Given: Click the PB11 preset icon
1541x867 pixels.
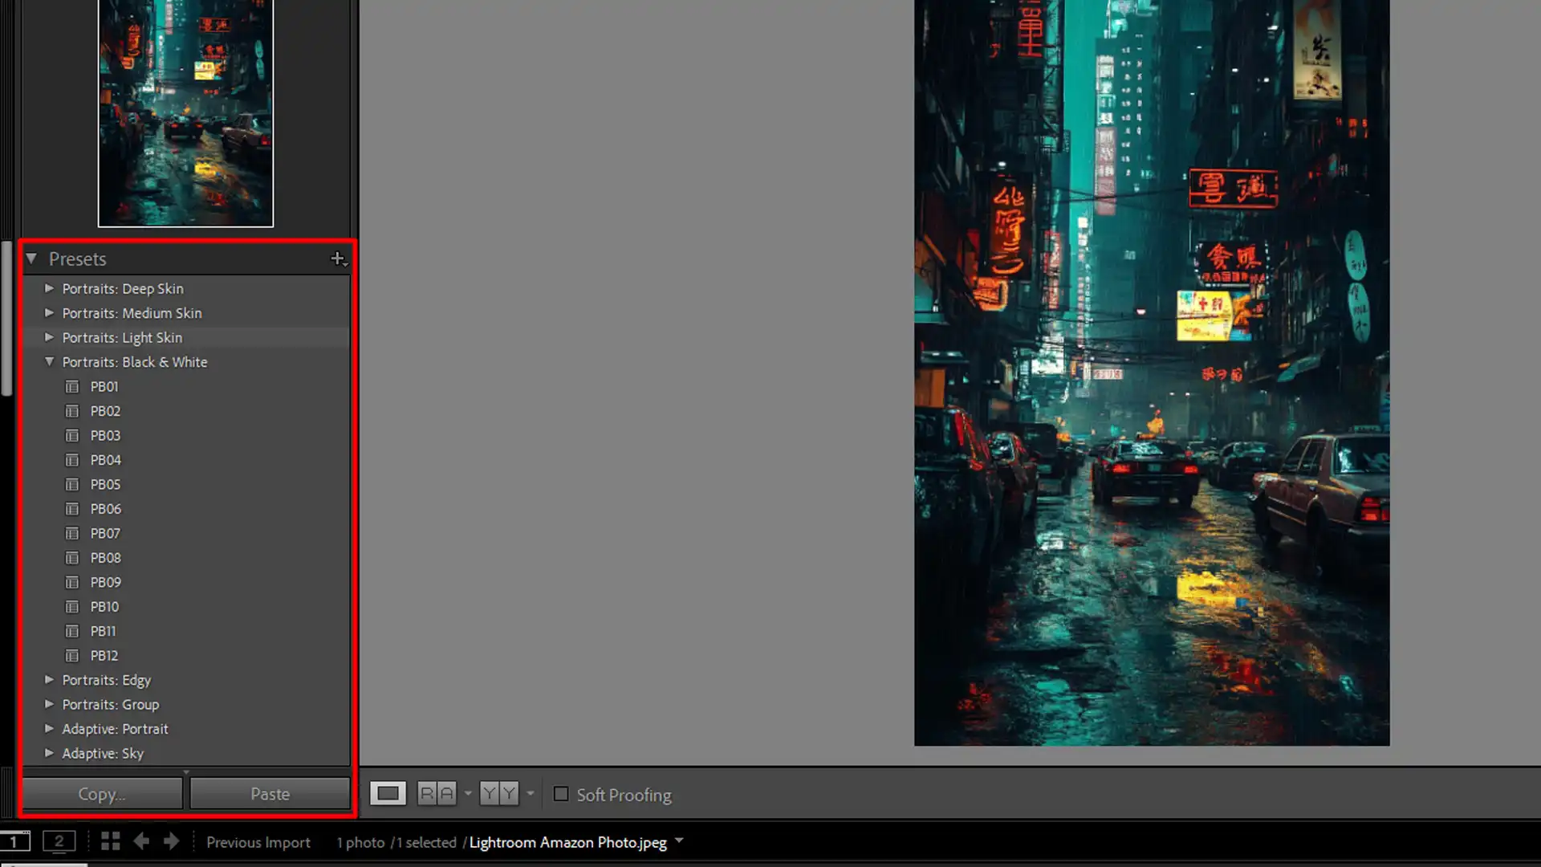Looking at the screenshot, I should [72, 632].
